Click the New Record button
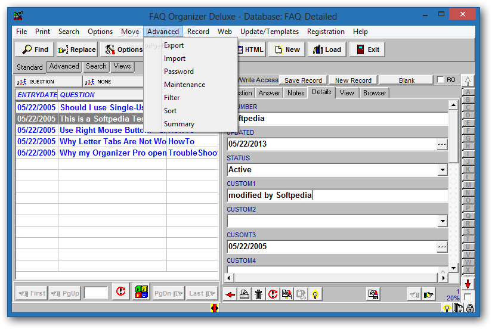Viewport: 492px width, 329px height. pyautogui.click(x=353, y=80)
